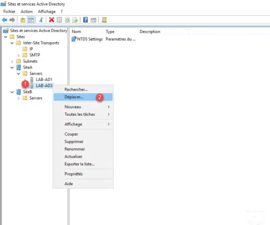Select the Servers label under SiteB
Image resolution: width=270 pixels, height=225 pixels.
[x=36, y=98]
